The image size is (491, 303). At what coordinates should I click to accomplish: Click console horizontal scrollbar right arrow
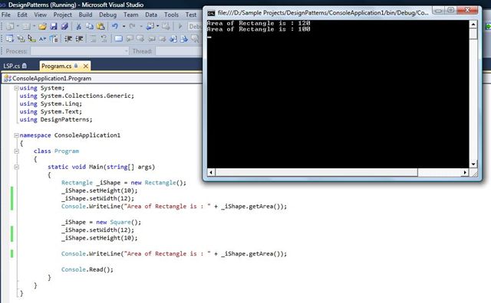click(465, 172)
